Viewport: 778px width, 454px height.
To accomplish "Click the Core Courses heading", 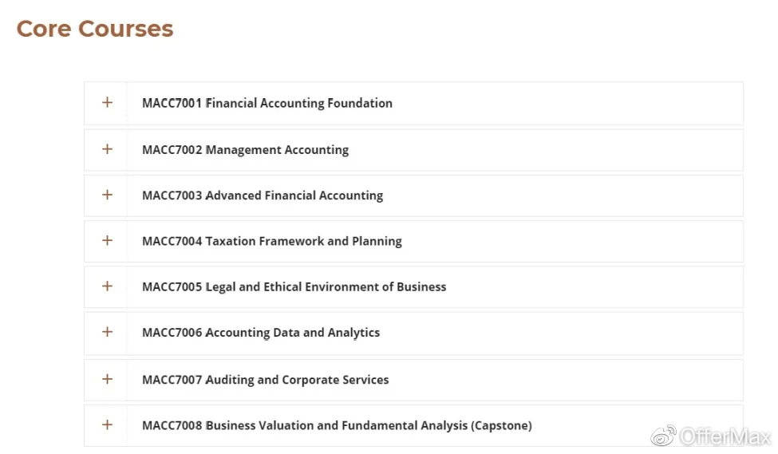I will click(95, 29).
